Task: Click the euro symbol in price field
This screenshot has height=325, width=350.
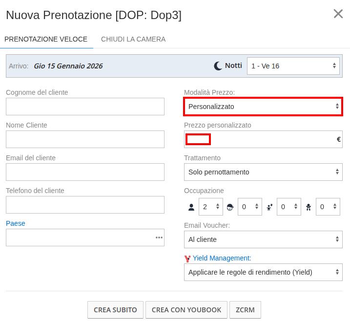Action: point(338,139)
